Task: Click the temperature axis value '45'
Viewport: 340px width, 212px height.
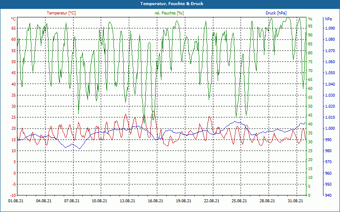Action: (x=14, y=73)
